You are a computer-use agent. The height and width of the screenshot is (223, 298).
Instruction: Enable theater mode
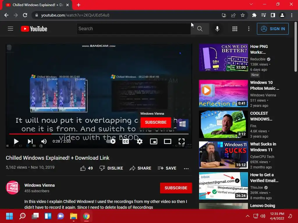[168, 141]
